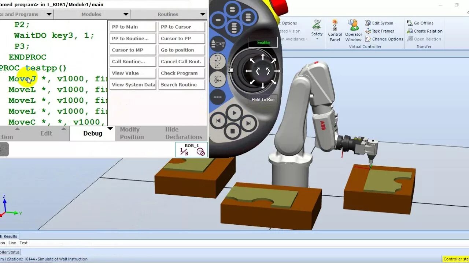Open the Routines dropdown
This screenshot has height=263, width=469.
[169, 14]
